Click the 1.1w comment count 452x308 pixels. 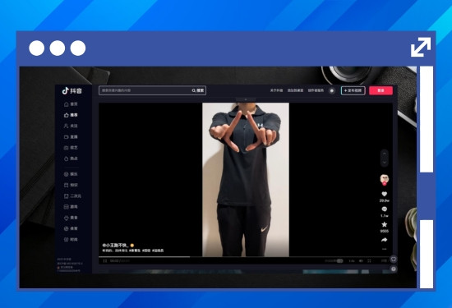(385, 215)
